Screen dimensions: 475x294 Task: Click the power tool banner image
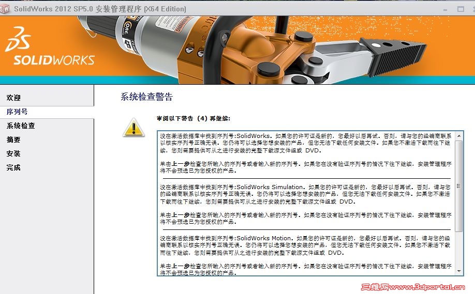[x=251, y=50]
